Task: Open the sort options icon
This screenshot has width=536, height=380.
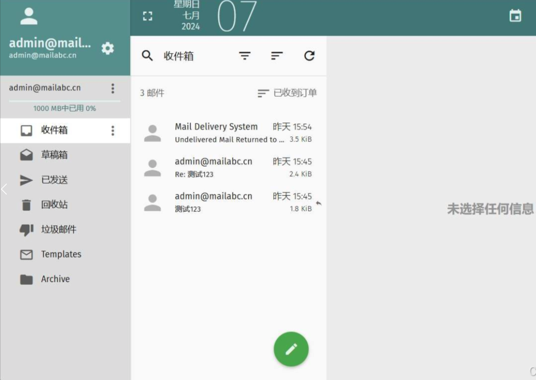Action: point(277,56)
